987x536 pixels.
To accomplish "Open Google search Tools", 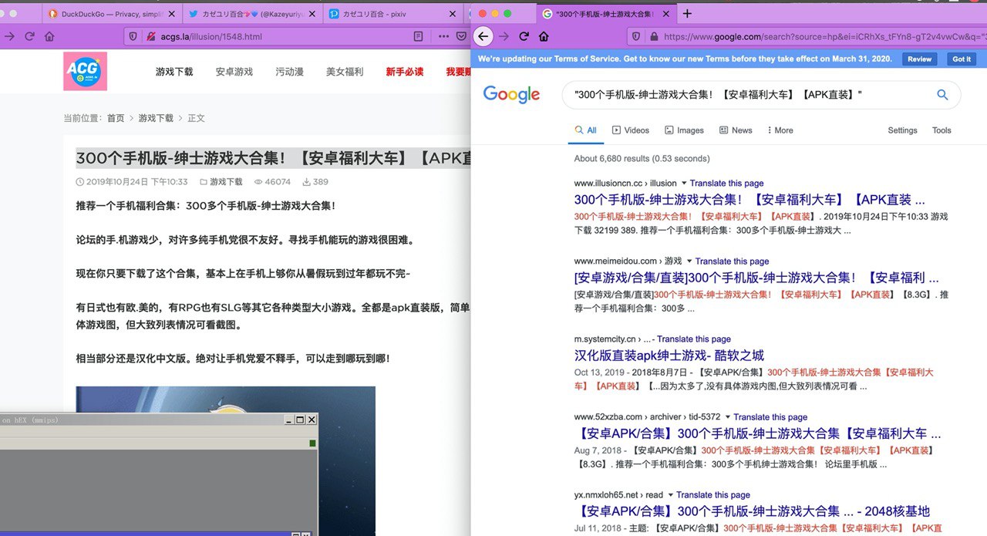I will point(942,130).
